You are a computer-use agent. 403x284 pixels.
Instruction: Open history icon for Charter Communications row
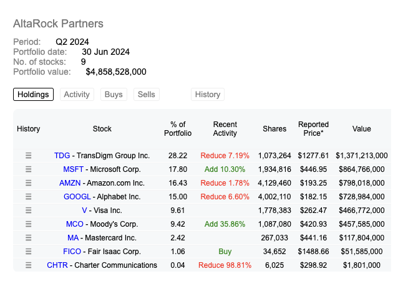(28, 265)
